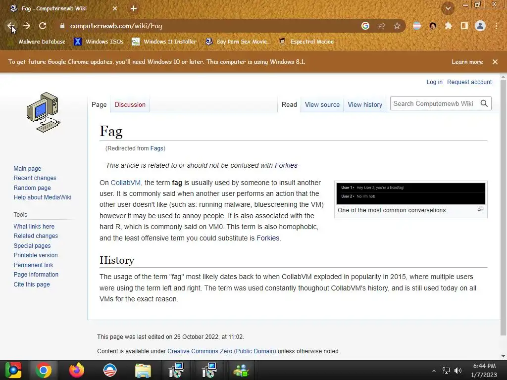
Task: Go to Main page in the sidebar
Action: [27, 169]
